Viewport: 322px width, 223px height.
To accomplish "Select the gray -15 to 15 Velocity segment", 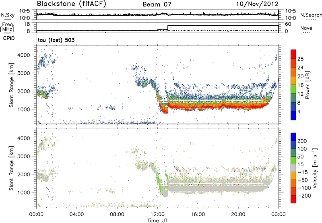I will point(293,168).
